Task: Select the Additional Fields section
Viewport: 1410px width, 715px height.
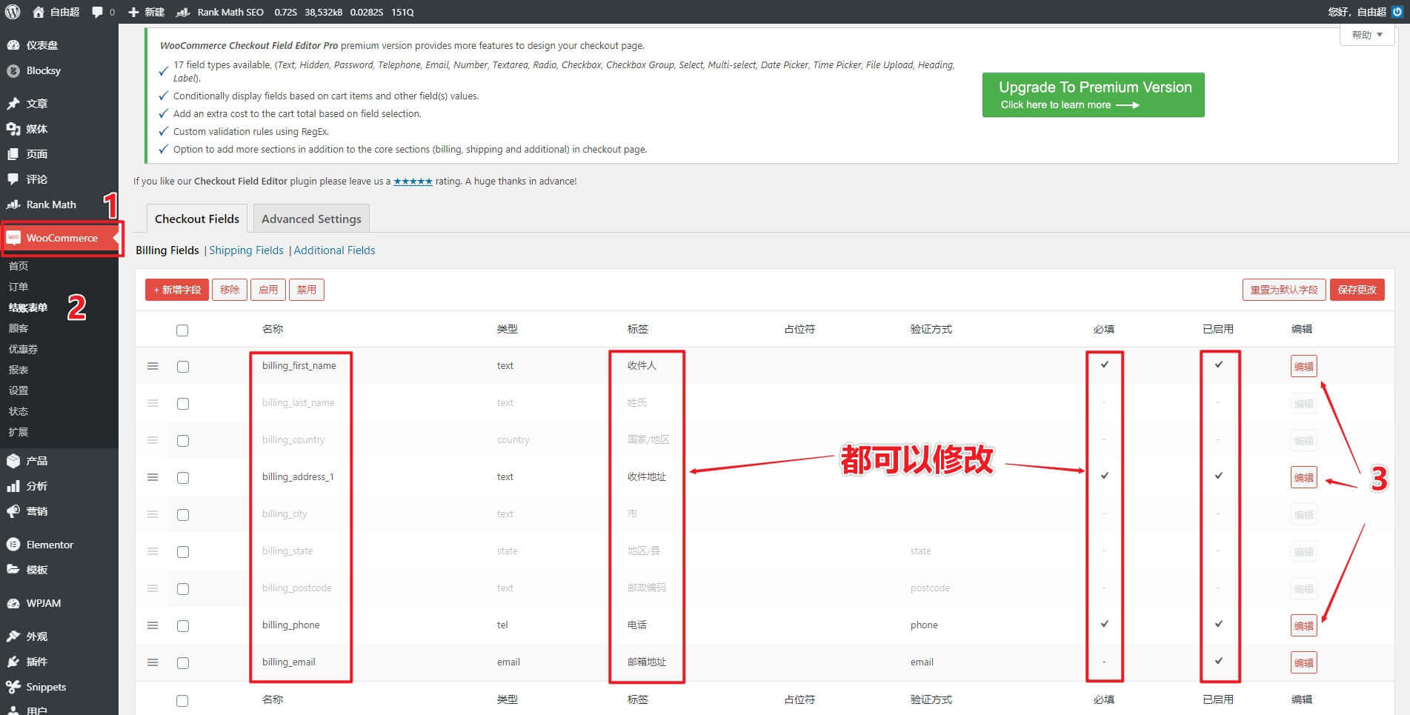Action: point(334,250)
